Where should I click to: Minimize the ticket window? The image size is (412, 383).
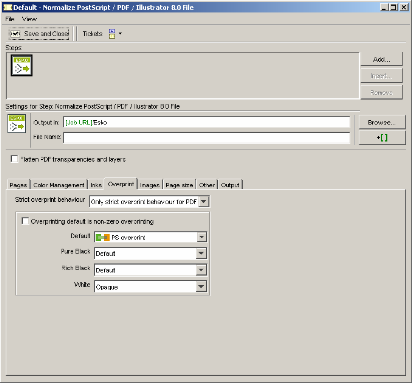click(384, 7)
